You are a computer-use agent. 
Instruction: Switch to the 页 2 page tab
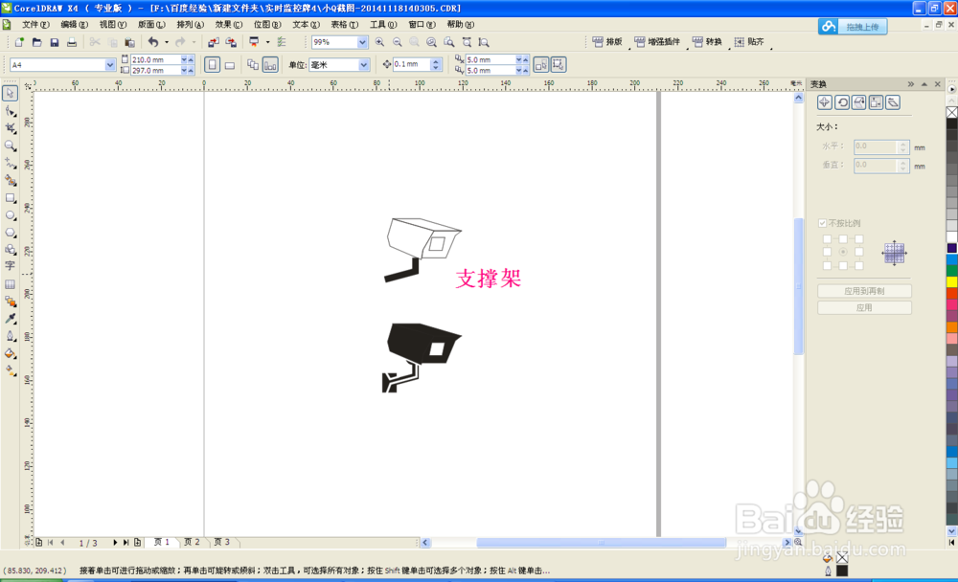(x=191, y=541)
